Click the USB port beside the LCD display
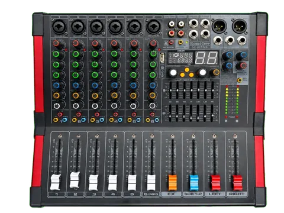284x213 pixels. pos(162,58)
